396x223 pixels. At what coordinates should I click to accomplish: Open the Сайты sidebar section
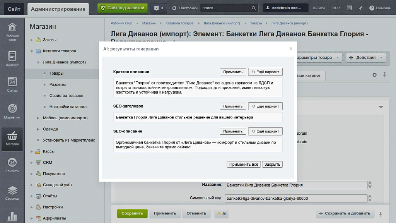12,84
